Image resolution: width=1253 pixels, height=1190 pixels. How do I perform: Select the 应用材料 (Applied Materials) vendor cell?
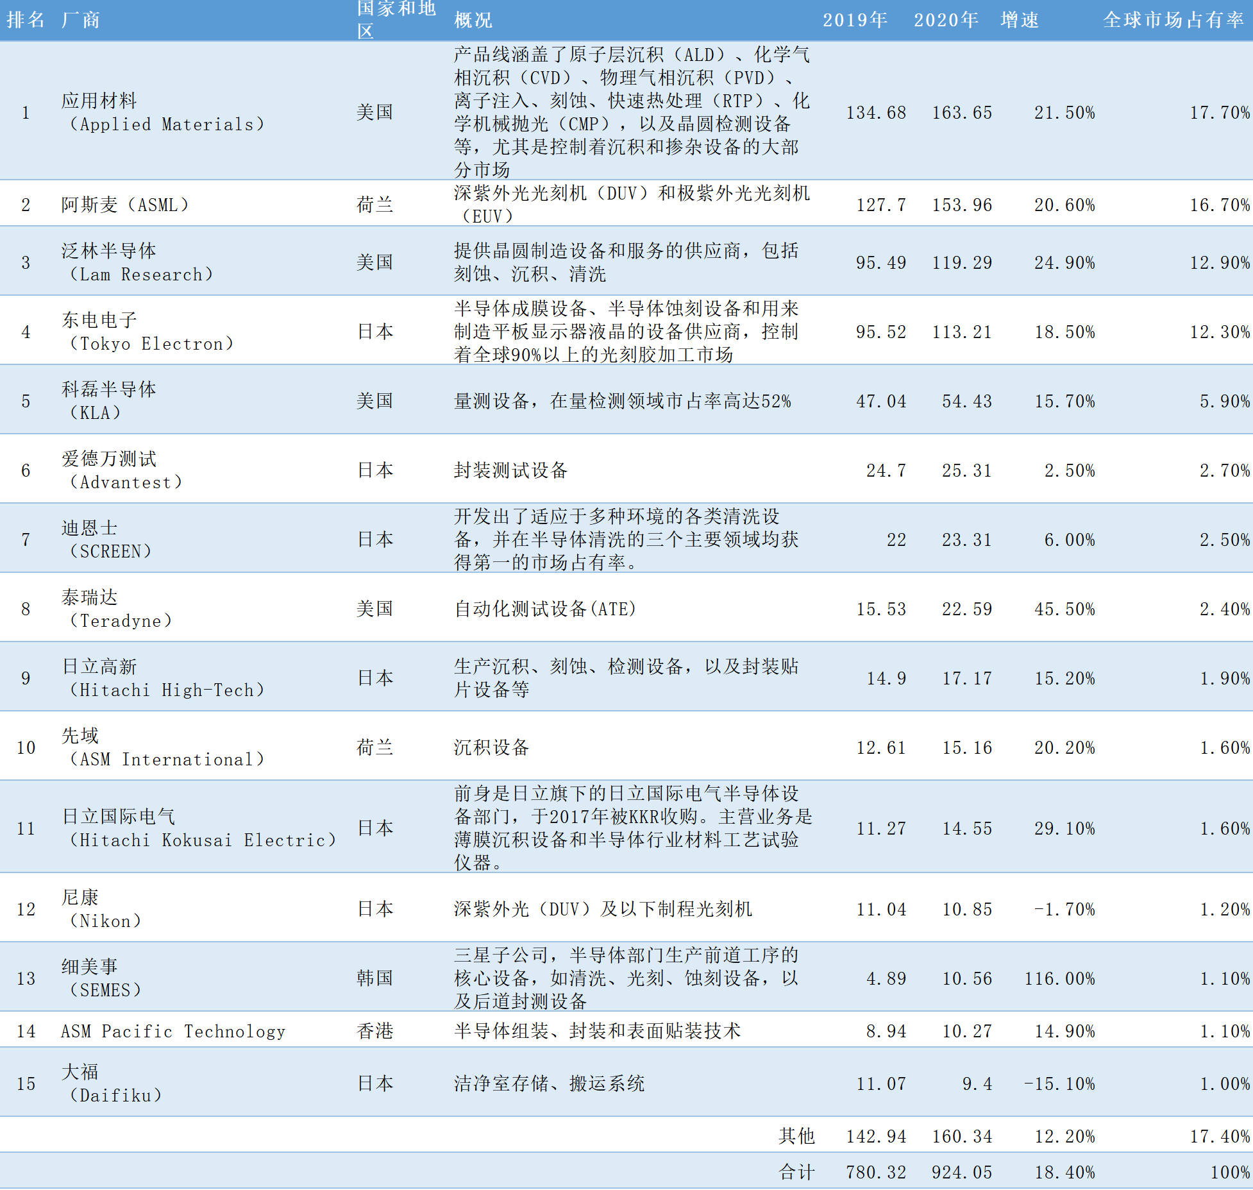(x=164, y=112)
